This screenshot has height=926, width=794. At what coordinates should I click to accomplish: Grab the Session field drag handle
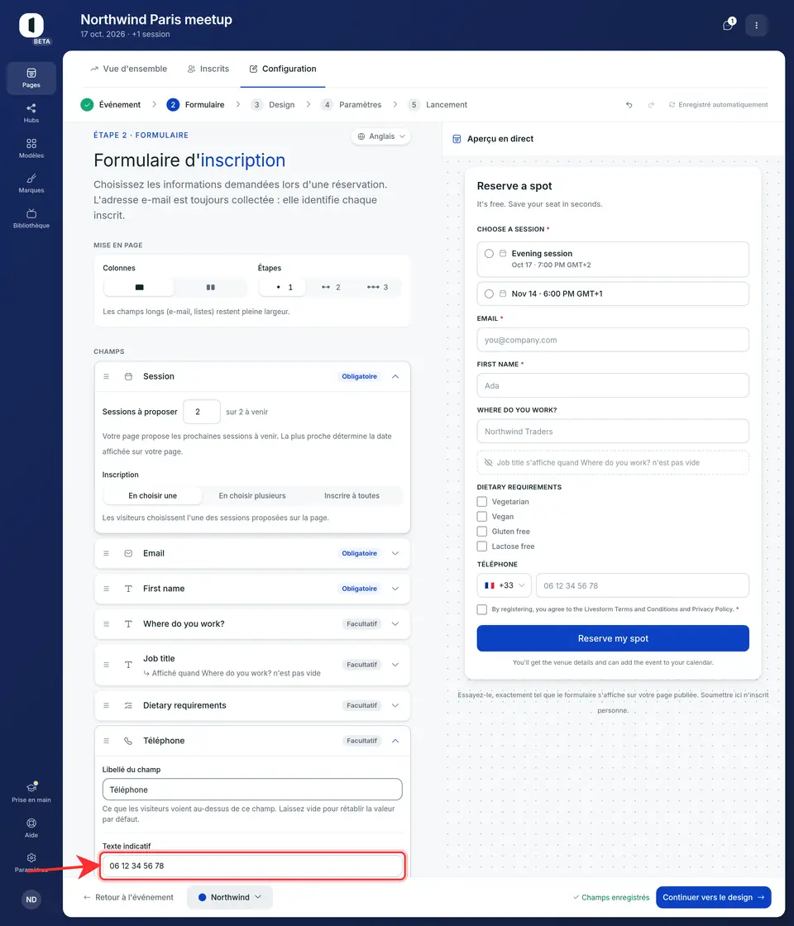click(107, 376)
